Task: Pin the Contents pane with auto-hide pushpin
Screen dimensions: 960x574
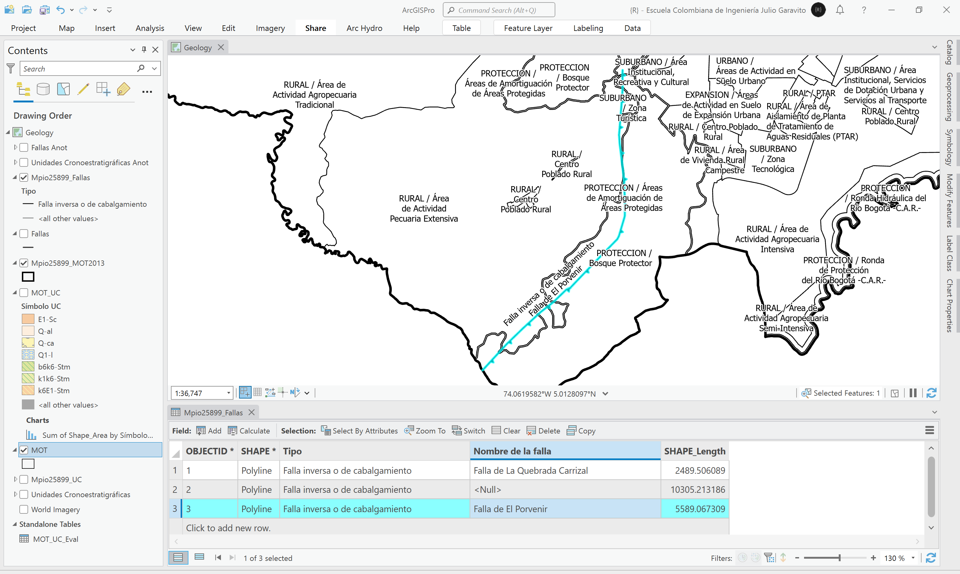Action: point(144,50)
